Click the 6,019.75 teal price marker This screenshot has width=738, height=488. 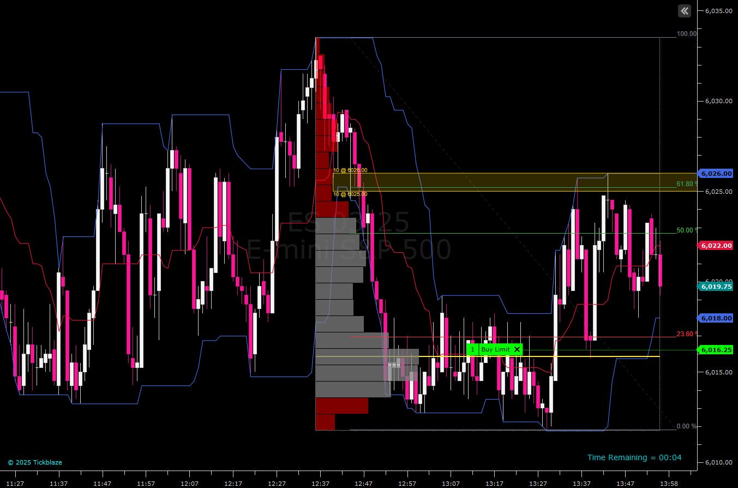click(716, 286)
